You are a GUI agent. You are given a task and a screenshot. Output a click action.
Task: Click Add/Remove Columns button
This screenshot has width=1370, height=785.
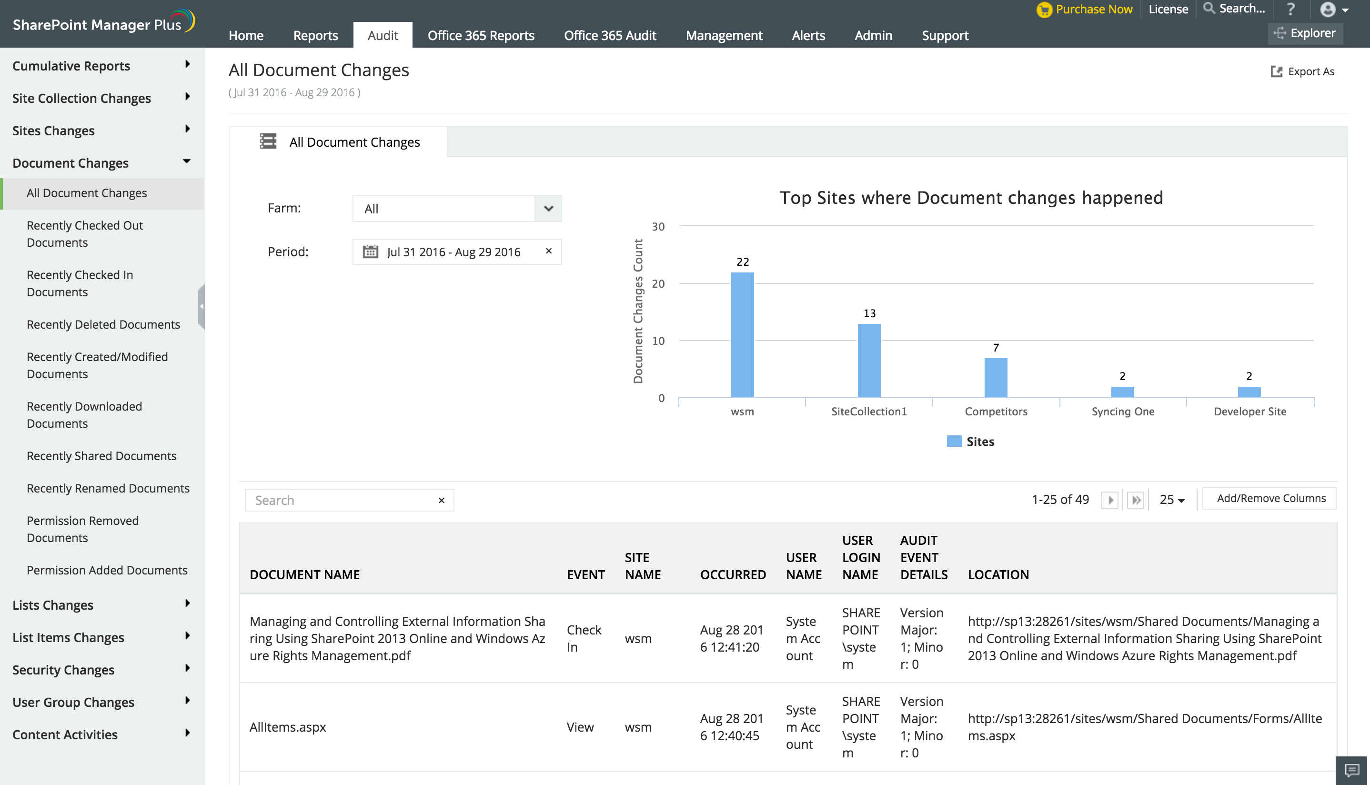[1271, 499]
